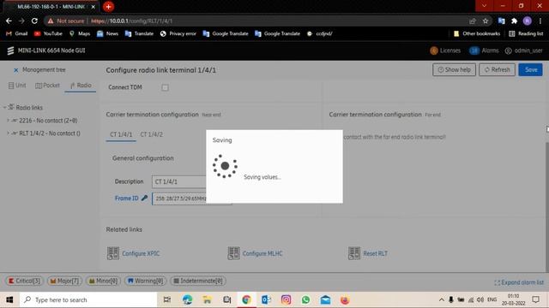Open the News bookmark
The height and width of the screenshot is (308, 549).
pos(108,33)
